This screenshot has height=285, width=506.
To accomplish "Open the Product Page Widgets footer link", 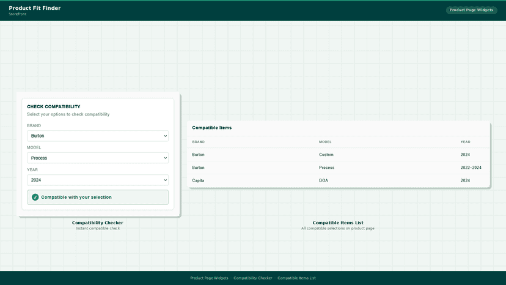I will click(209, 278).
